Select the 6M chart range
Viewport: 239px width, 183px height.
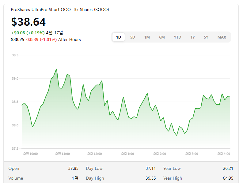click(x=162, y=37)
